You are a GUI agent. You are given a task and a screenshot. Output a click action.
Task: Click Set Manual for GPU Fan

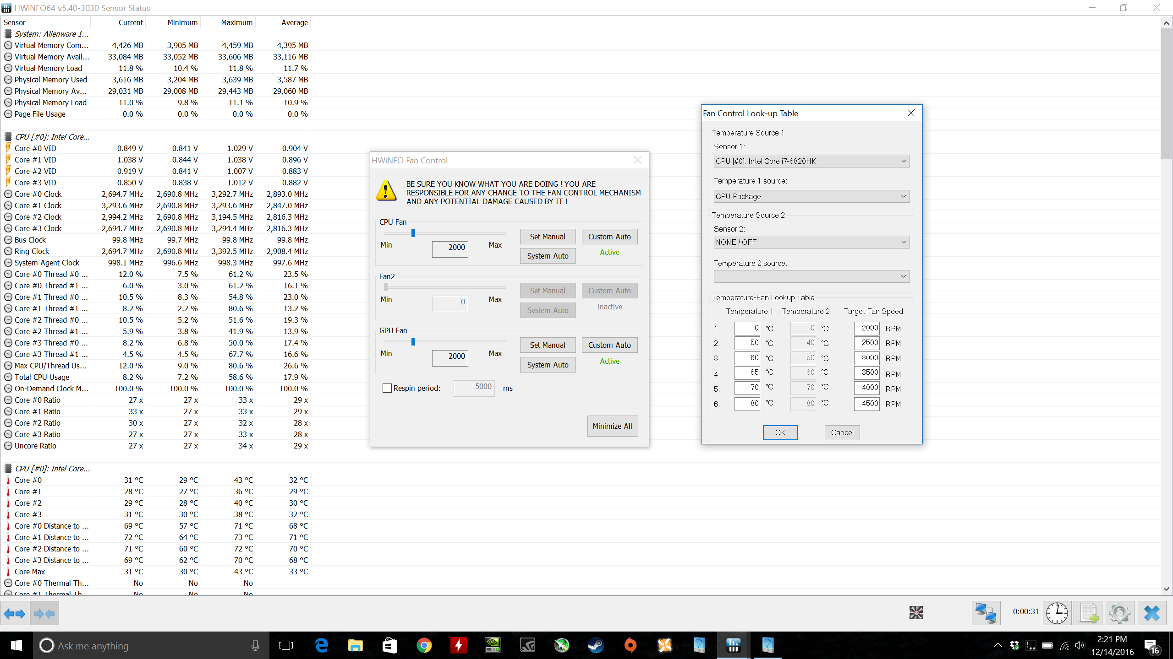click(x=548, y=345)
